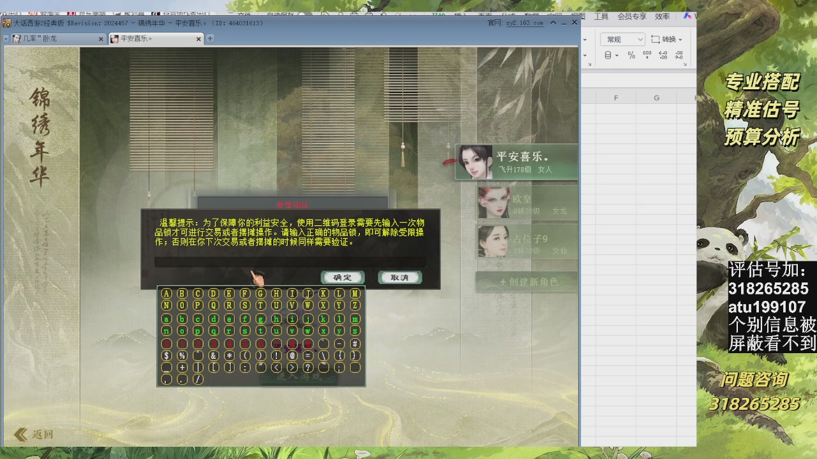Click the < symbol key
The height and width of the screenshot is (459, 817).
276,367
